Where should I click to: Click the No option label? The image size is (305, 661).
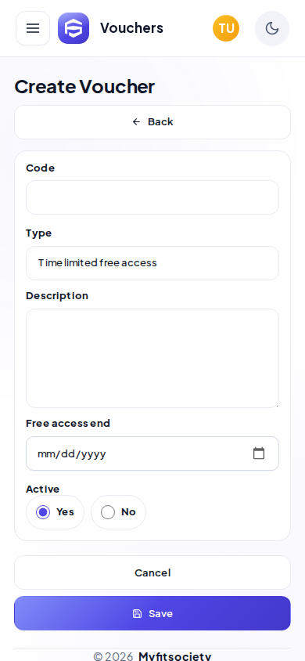click(x=128, y=511)
